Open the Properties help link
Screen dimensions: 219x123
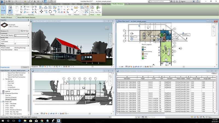(x=5, y=67)
